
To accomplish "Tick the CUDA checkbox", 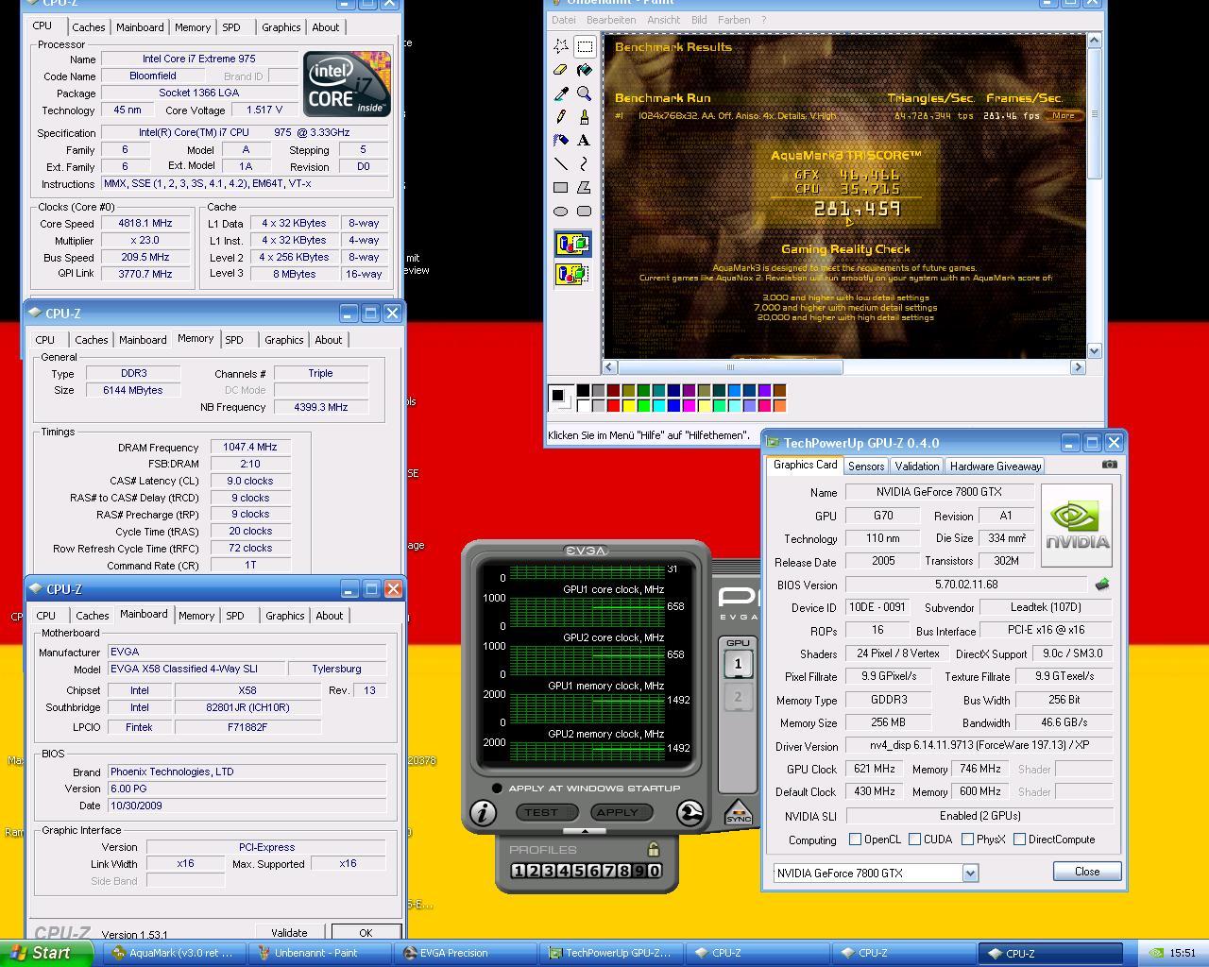I will pos(914,839).
